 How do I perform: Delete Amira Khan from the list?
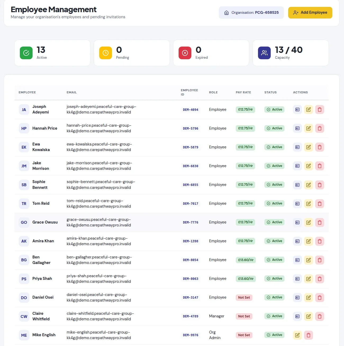tap(320, 241)
